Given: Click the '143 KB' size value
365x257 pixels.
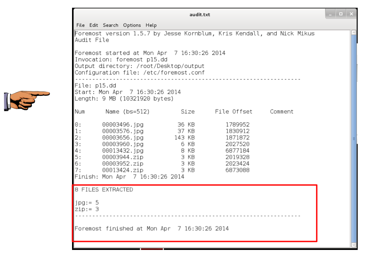Looking at the screenshot, I should coord(184,138).
